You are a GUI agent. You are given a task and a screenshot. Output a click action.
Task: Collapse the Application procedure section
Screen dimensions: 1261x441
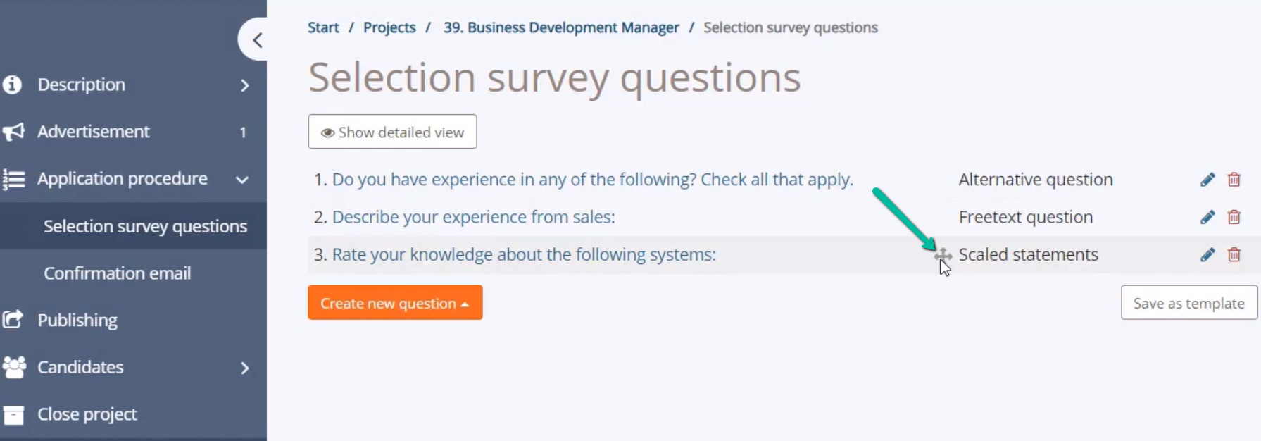click(242, 180)
